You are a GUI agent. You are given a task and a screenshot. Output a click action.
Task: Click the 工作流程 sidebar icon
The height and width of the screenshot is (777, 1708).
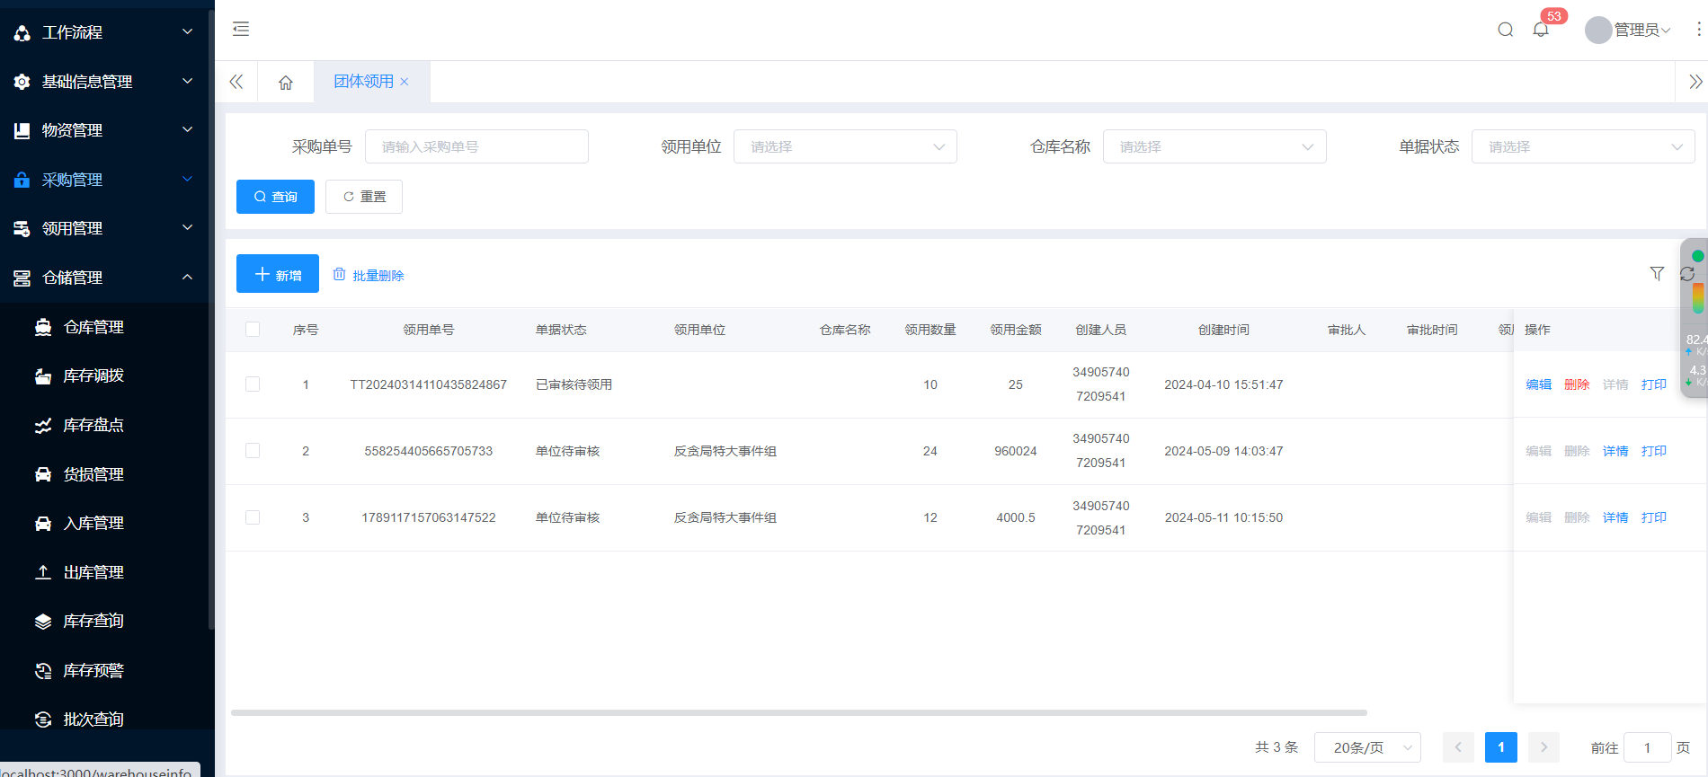22,33
